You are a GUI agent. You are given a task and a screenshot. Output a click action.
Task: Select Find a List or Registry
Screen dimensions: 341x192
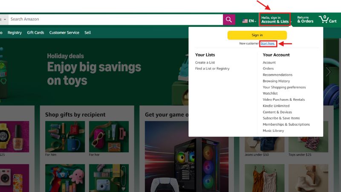tap(212, 69)
